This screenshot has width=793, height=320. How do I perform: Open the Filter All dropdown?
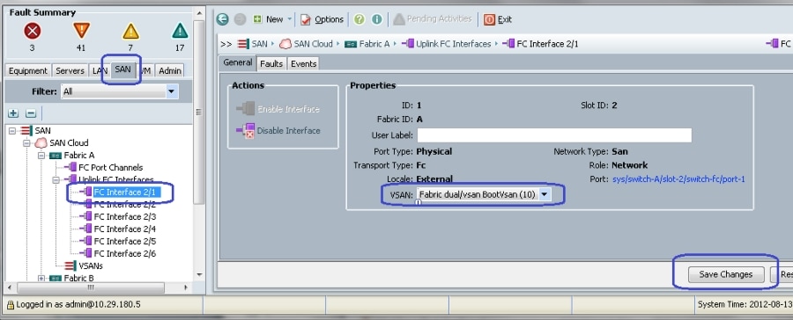[x=119, y=91]
